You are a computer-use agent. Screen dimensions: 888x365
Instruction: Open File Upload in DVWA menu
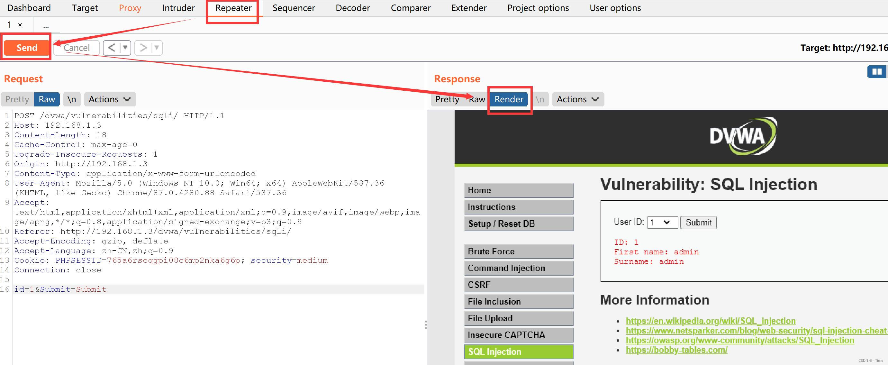point(519,318)
